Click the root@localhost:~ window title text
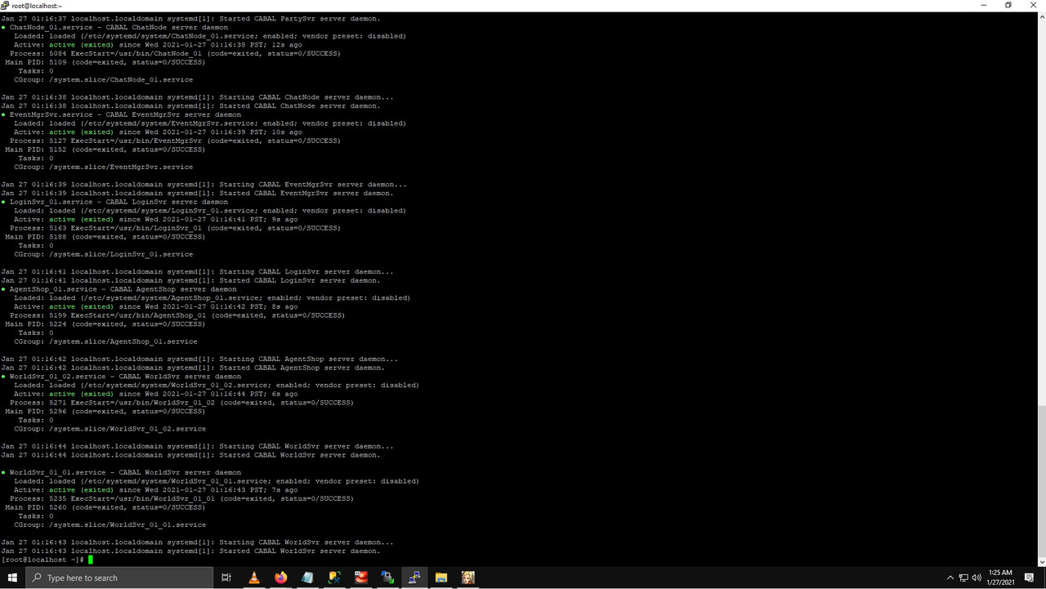This screenshot has height=589, width=1046. [37, 6]
